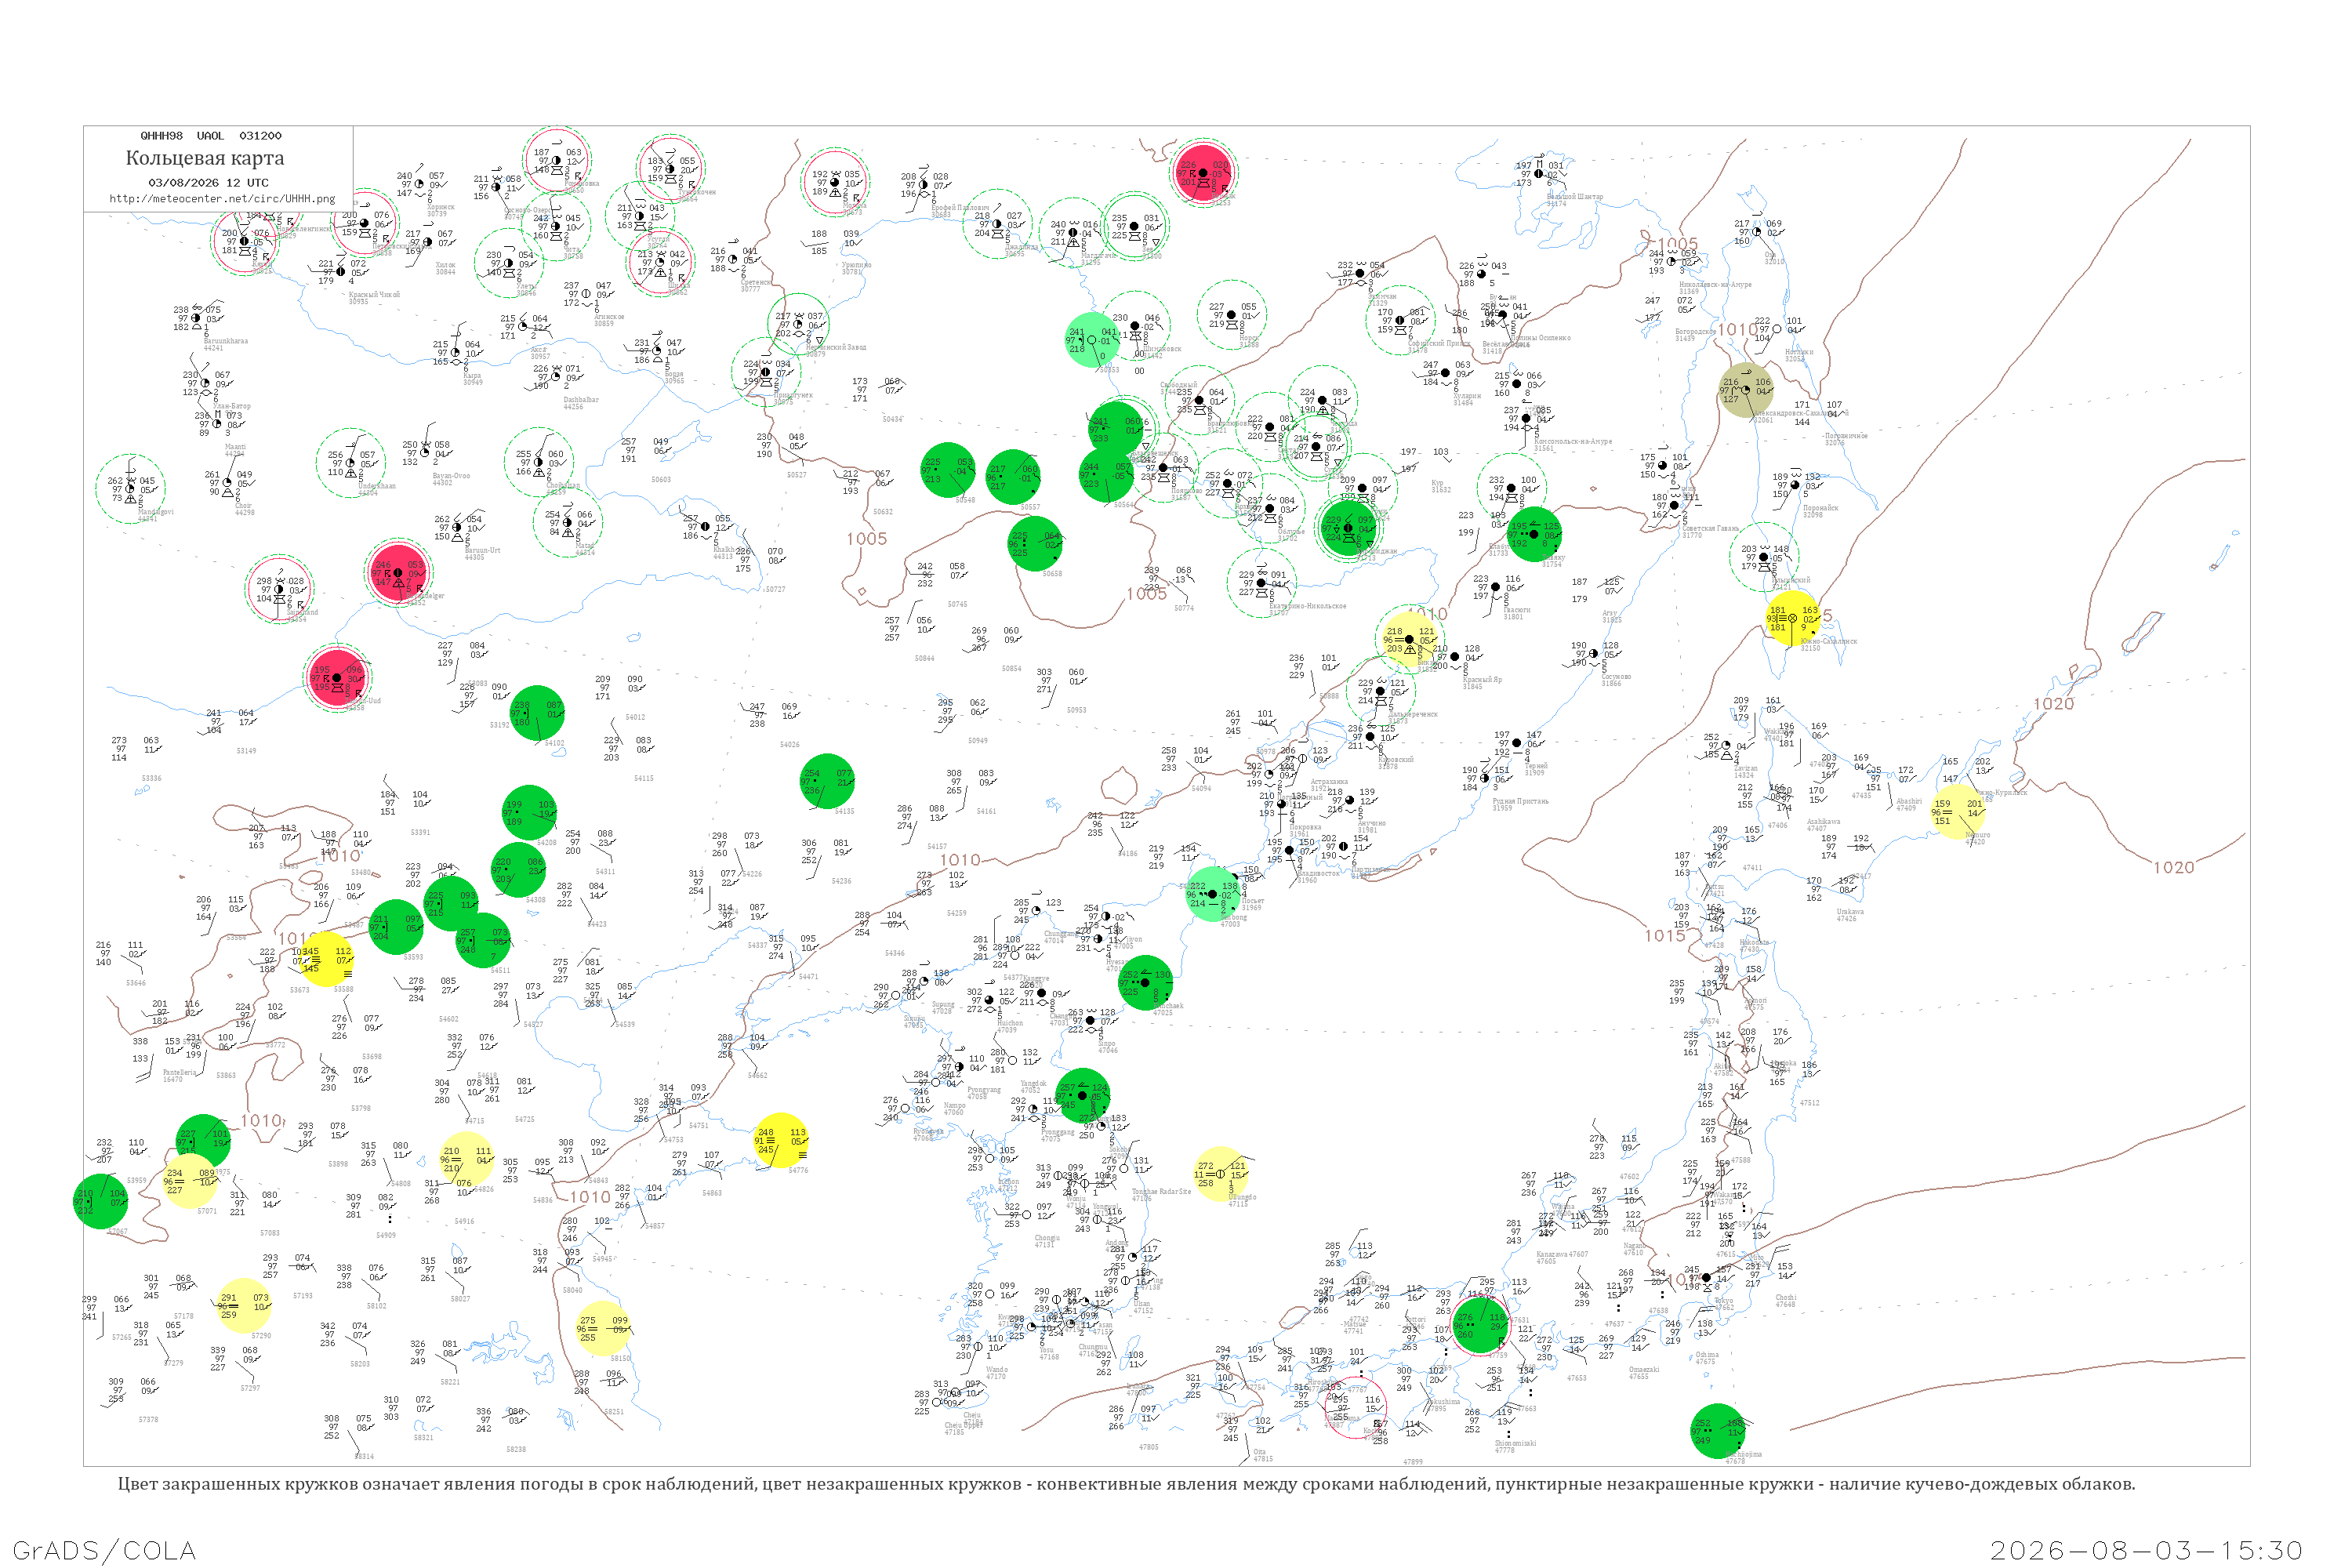
Task: Click the station label "Пограничное"
Action: 1846,436
